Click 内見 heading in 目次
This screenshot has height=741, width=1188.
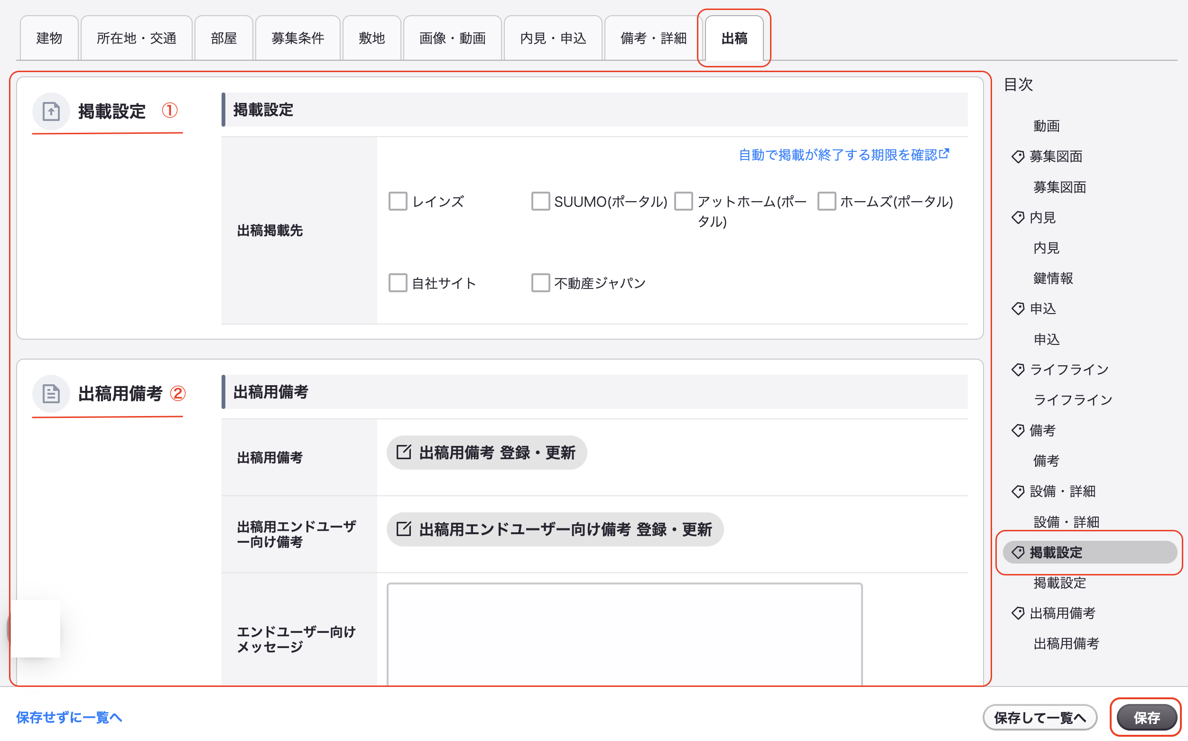click(x=1042, y=218)
